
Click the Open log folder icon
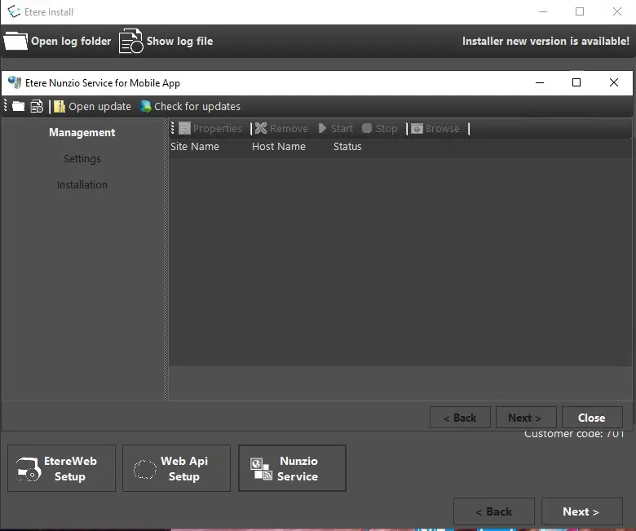click(x=15, y=41)
